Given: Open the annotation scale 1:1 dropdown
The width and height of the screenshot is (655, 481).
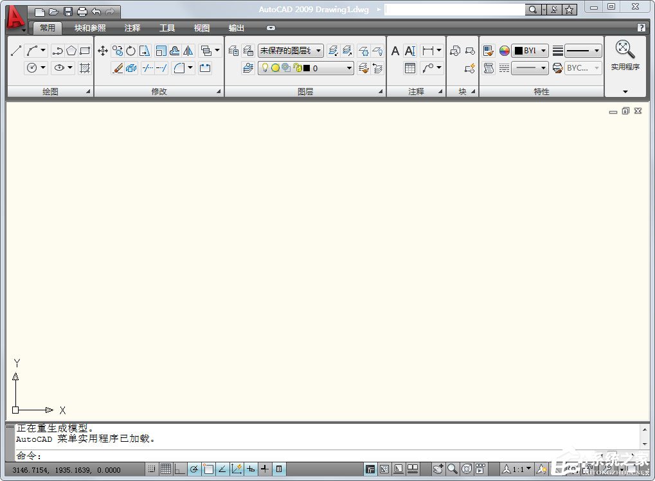Looking at the screenshot, I should tap(519, 469).
